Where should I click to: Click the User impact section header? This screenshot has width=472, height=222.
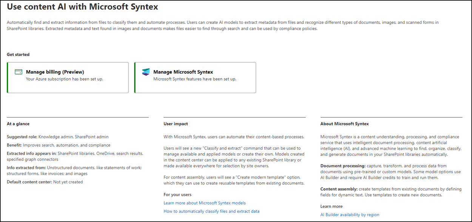[x=175, y=123]
